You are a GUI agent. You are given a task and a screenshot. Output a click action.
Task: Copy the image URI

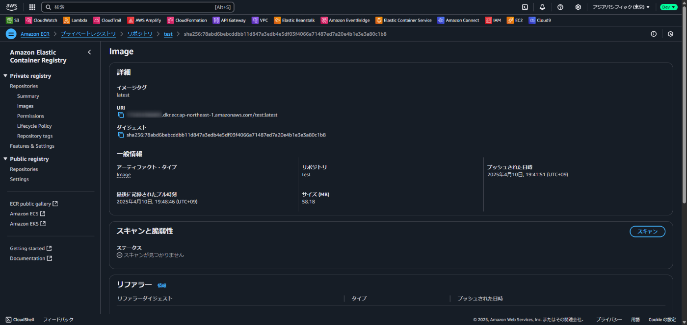(x=121, y=115)
